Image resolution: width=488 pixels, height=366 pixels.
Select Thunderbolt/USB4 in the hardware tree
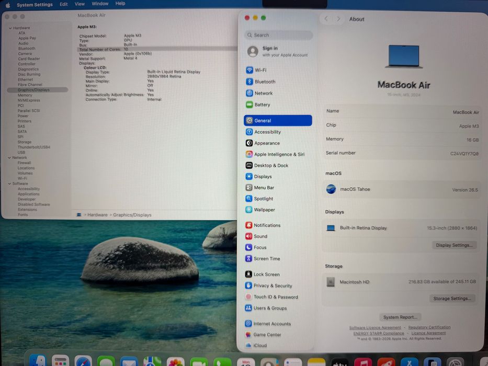pos(34,147)
